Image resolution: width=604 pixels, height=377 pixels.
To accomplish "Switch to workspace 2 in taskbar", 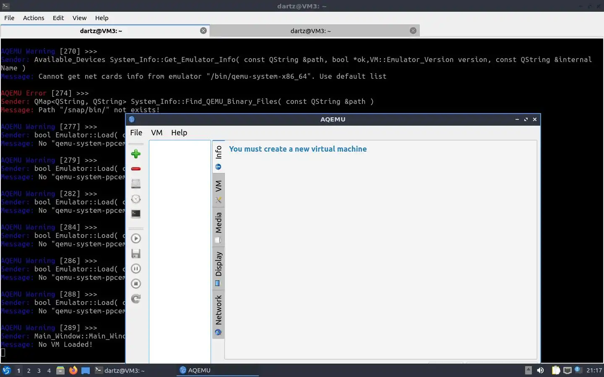I will 29,370.
